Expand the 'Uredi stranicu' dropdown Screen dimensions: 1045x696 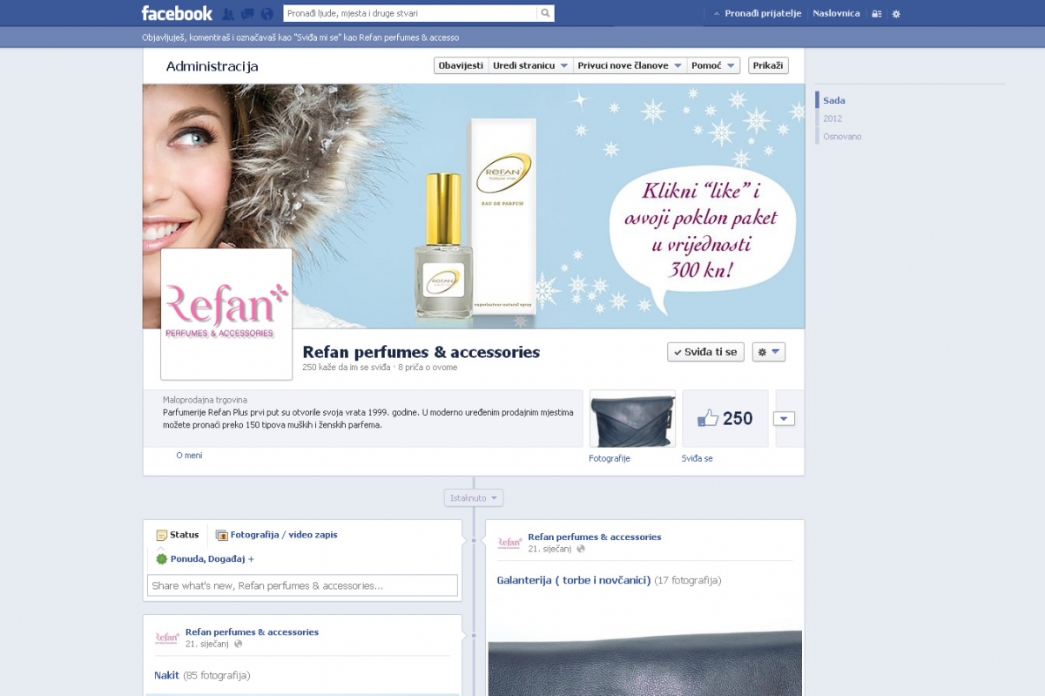(x=529, y=65)
